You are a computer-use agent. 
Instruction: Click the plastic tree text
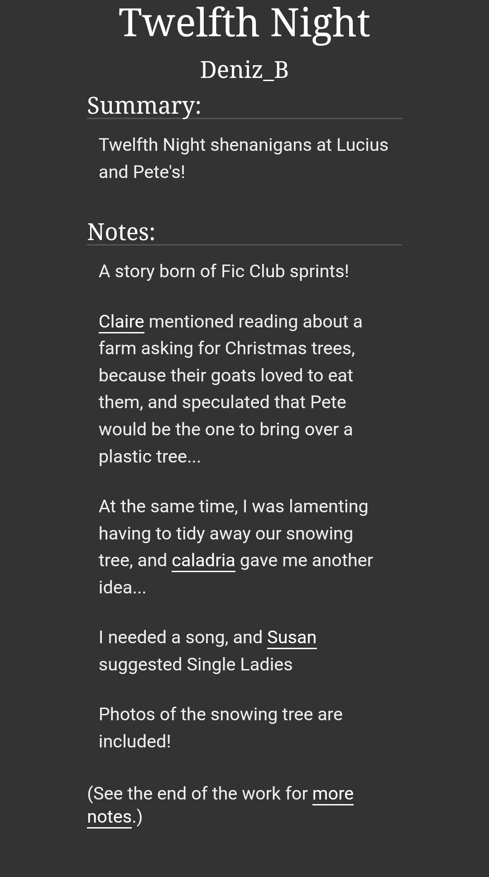point(149,457)
